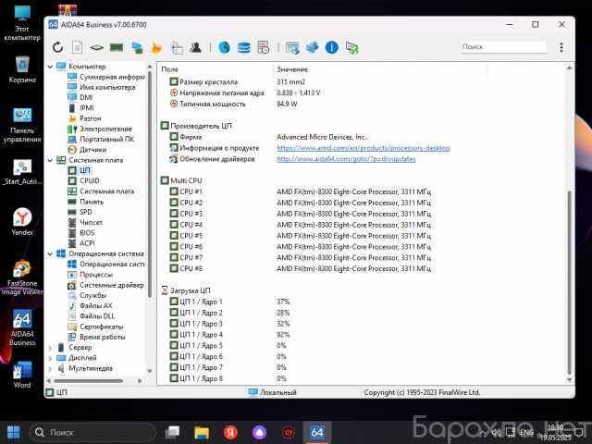Image resolution: width=592 pixels, height=444 pixels.
Task: Open the user profile toolbar icon
Action: [x=195, y=47]
